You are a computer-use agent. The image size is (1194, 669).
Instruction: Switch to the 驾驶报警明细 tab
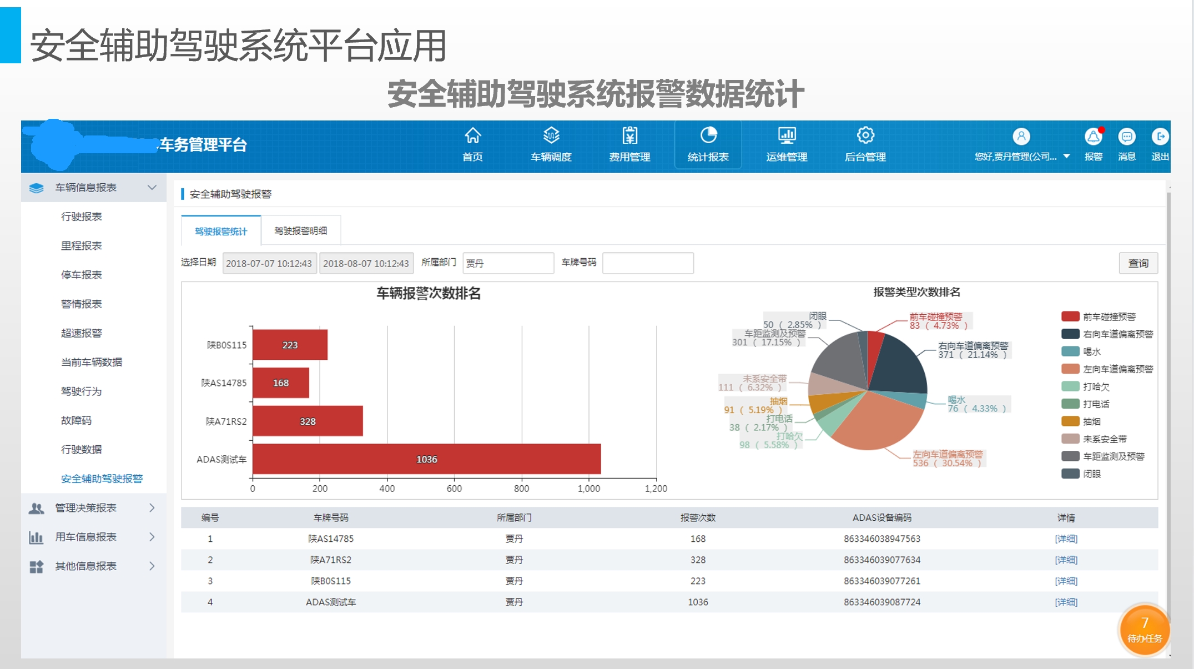[x=300, y=231]
